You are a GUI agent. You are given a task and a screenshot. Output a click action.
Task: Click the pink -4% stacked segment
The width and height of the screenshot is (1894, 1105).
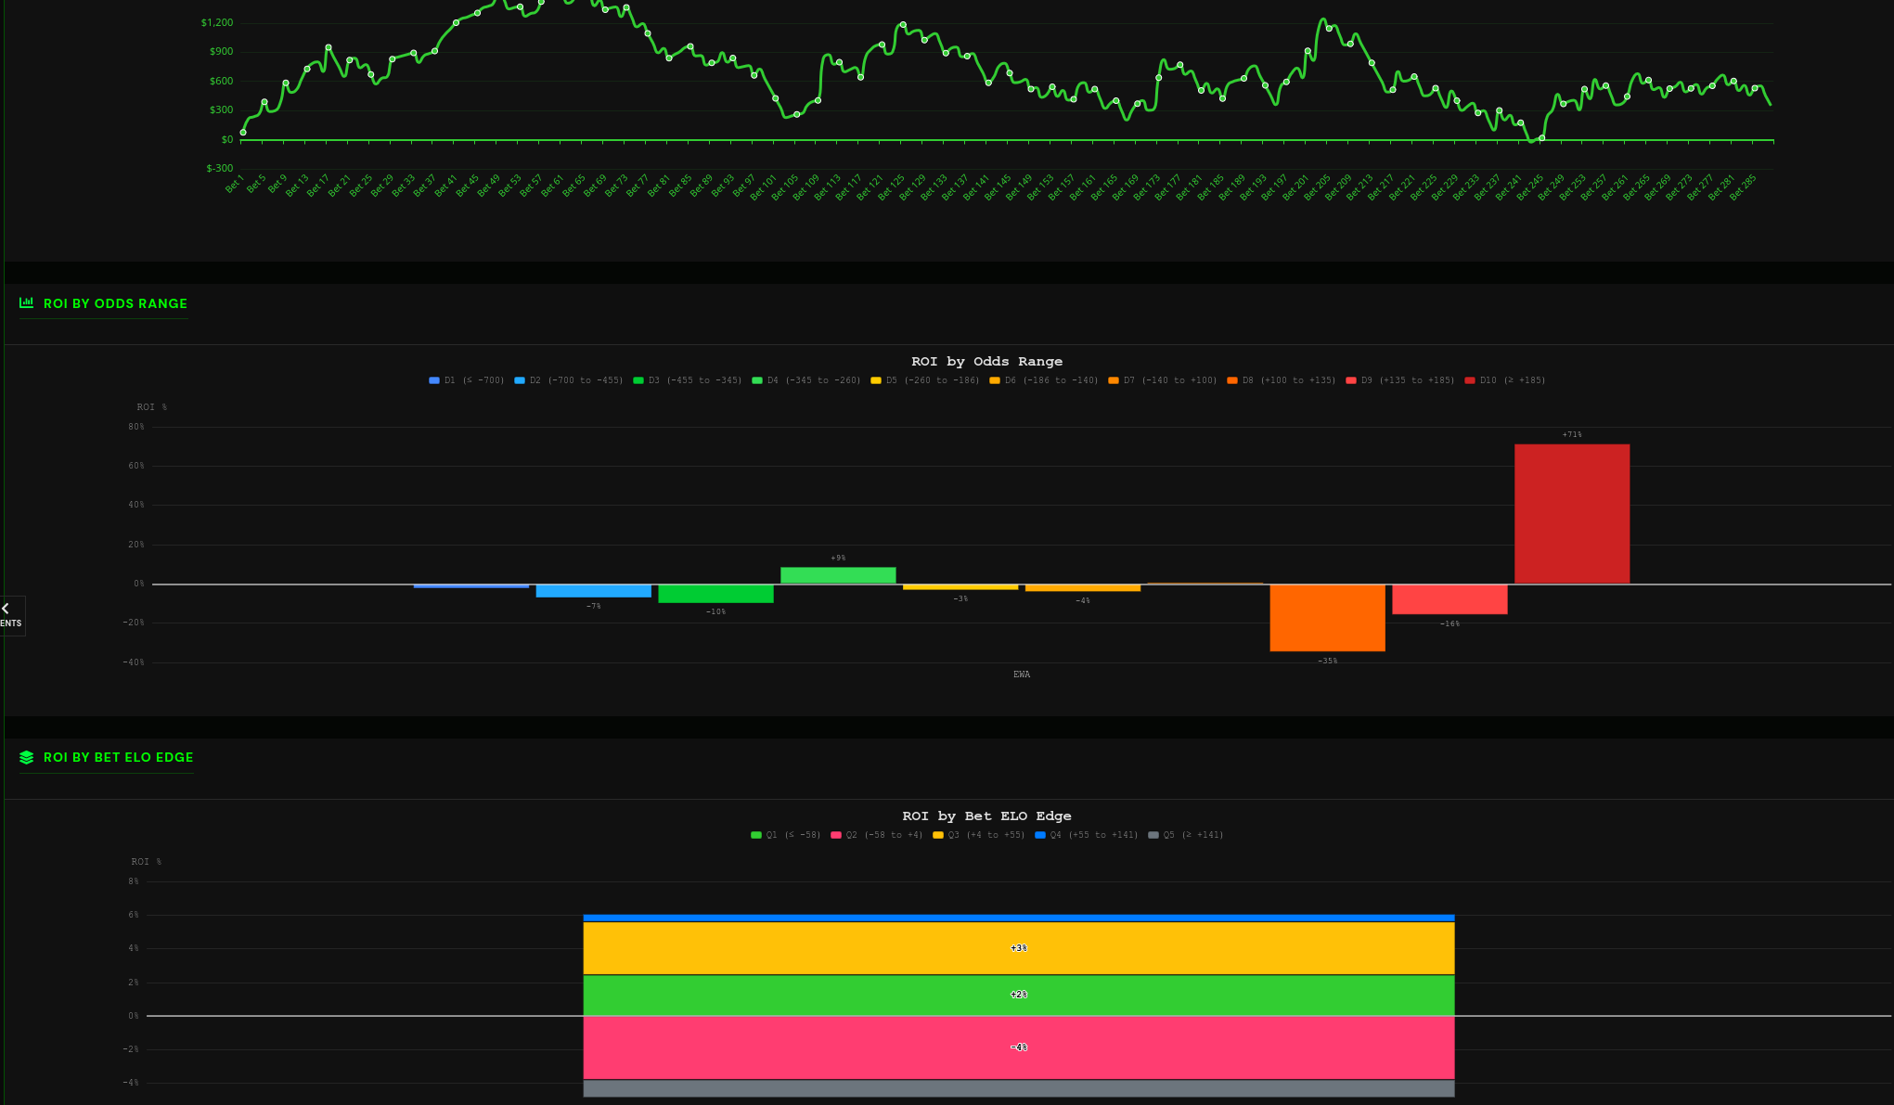coord(1018,1047)
